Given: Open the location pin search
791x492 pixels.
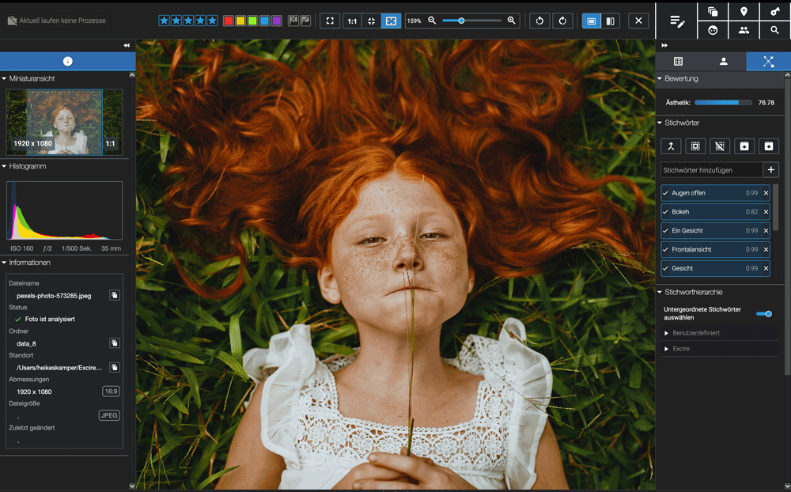Looking at the screenshot, I should click(x=744, y=11).
